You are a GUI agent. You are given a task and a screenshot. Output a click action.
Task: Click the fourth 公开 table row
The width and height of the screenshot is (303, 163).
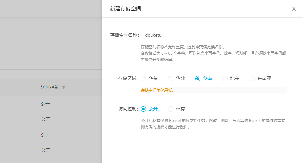[x=46, y=150]
